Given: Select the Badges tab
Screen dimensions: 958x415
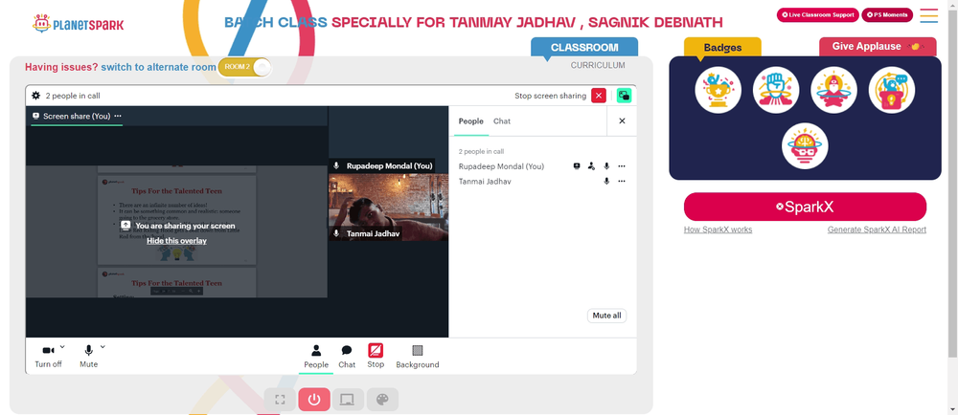Looking at the screenshot, I should [x=722, y=47].
